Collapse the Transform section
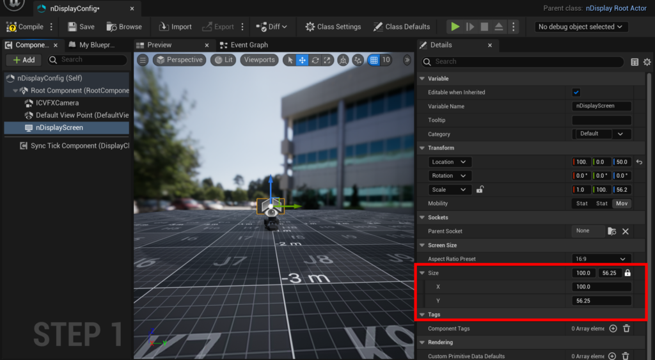The height and width of the screenshot is (360, 655). (x=422, y=148)
